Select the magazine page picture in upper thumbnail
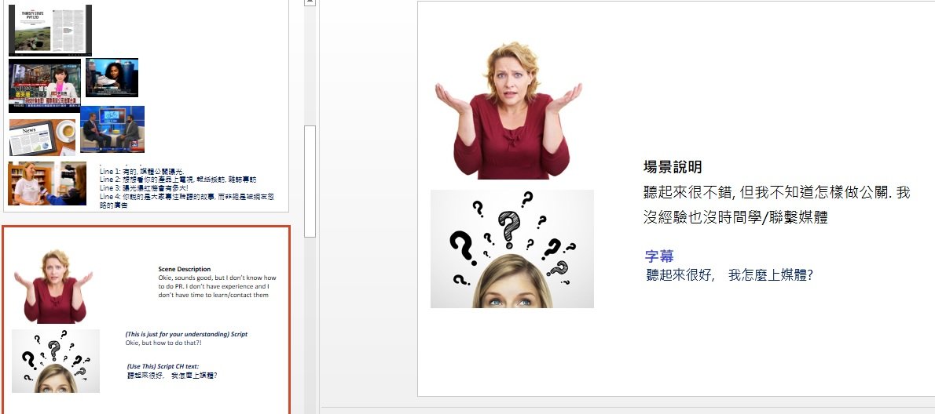 tap(50, 29)
